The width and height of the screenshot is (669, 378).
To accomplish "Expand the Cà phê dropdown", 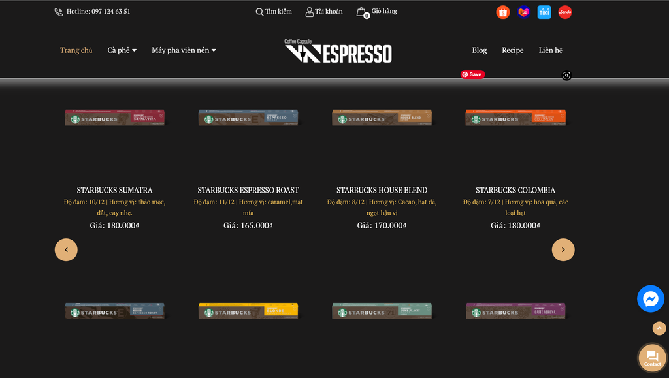I will pyautogui.click(x=122, y=50).
